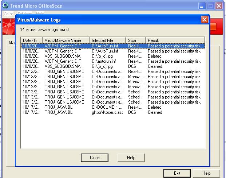The image size is (226, 178).
Task: Close the Trend Micro OfficeScan main window
Action: tap(219, 6)
